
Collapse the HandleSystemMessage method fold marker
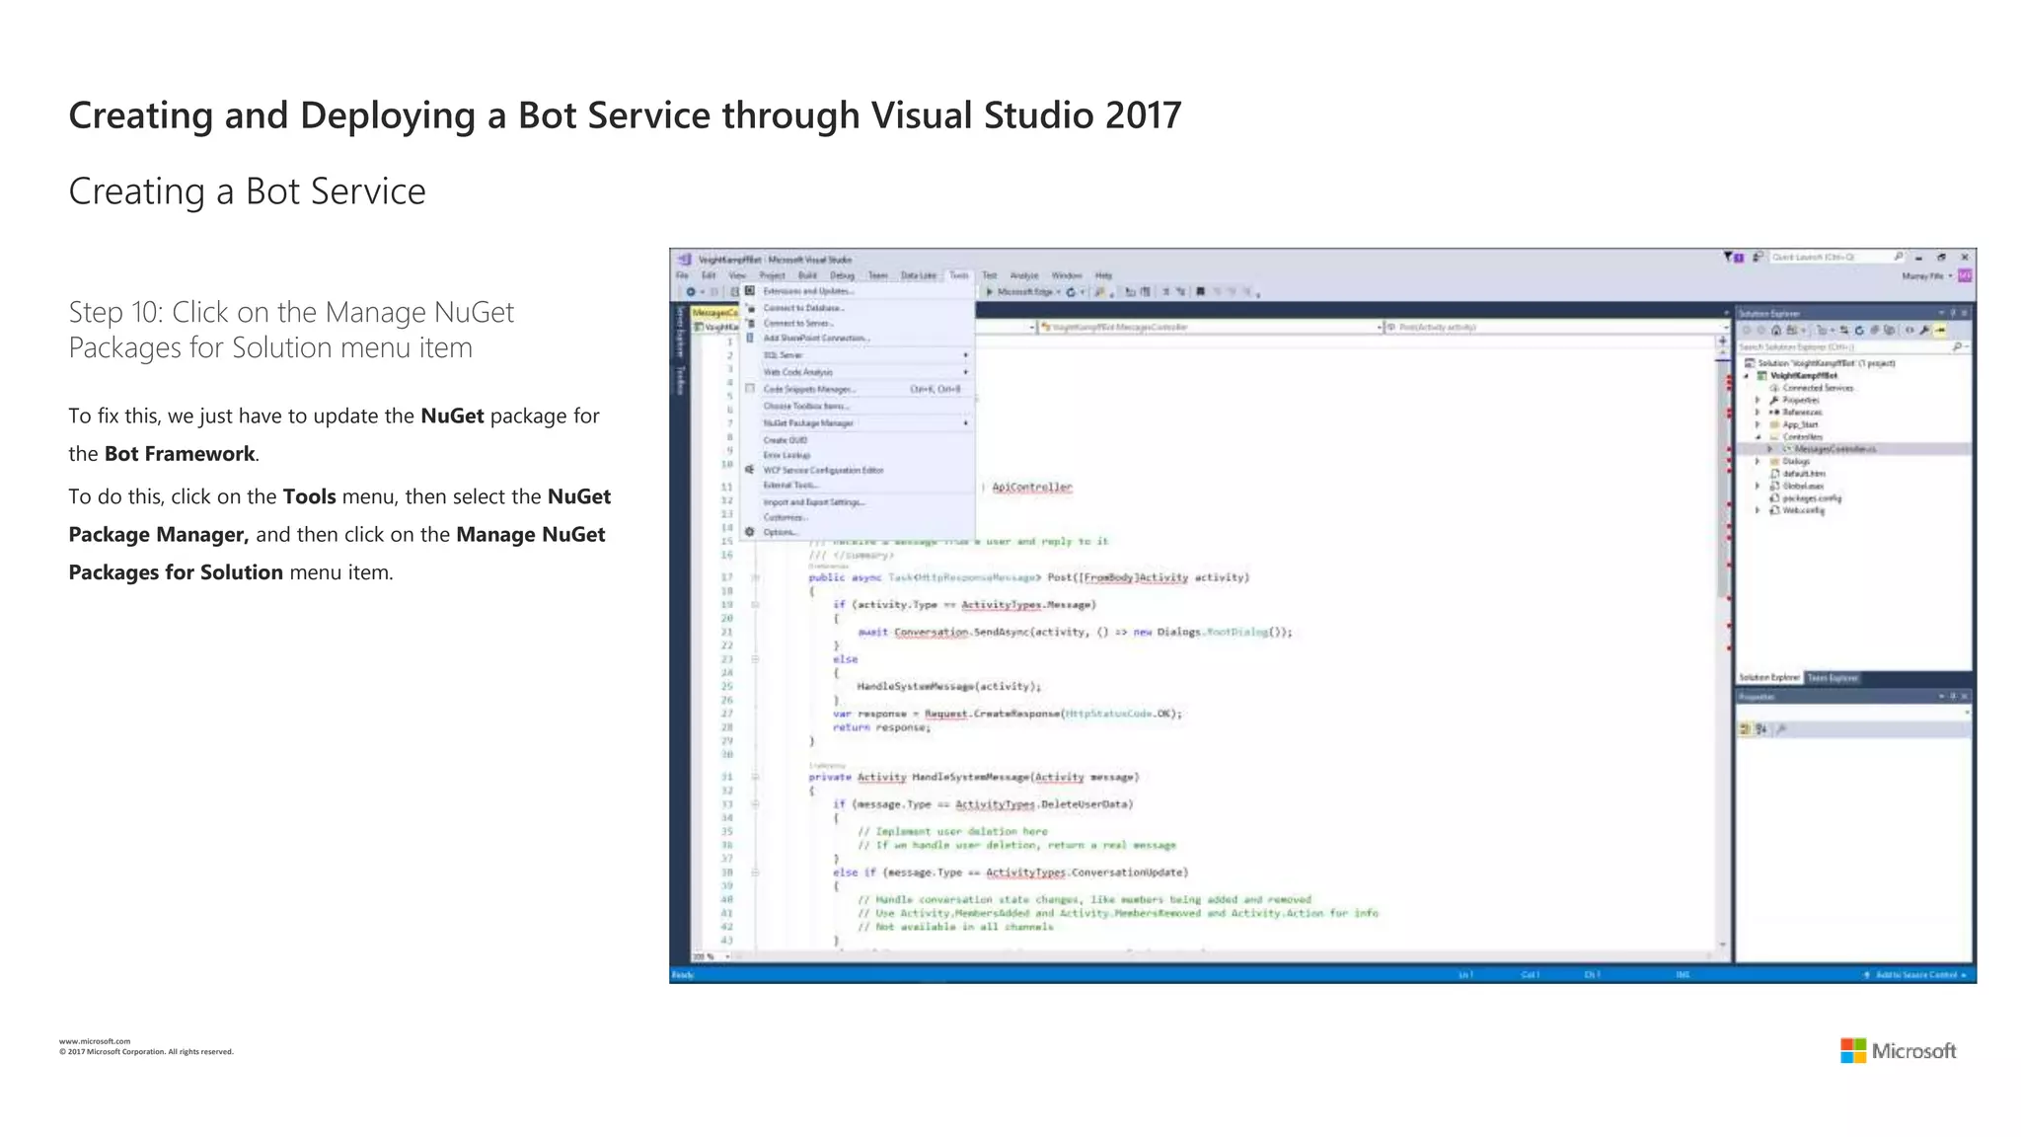(x=755, y=777)
